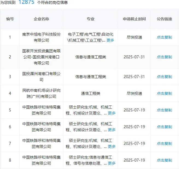Copy announcement link for row 6

point(164,127)
